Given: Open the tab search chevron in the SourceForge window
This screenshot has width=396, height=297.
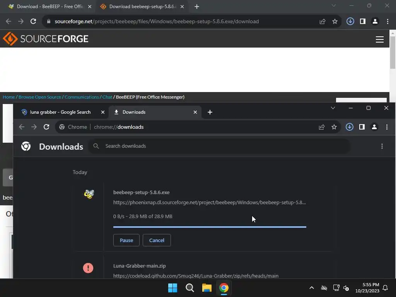Looking at the screenshot, I should click(334, 5).
